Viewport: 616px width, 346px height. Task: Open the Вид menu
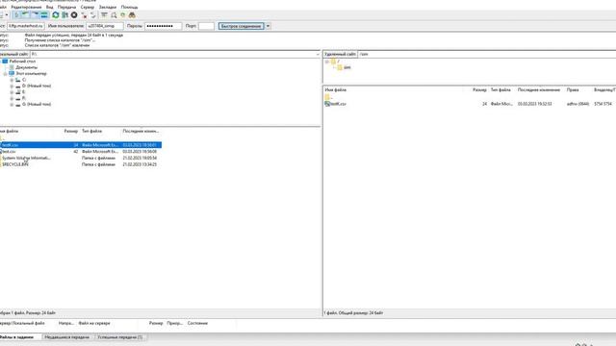point(49,7)
